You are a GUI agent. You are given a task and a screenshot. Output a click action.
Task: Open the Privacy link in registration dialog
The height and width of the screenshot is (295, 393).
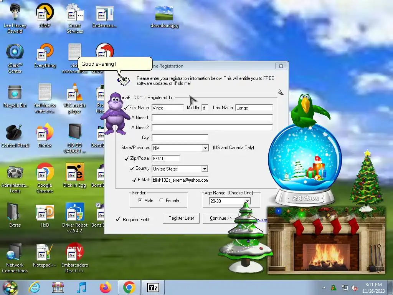tap(261, 220)
